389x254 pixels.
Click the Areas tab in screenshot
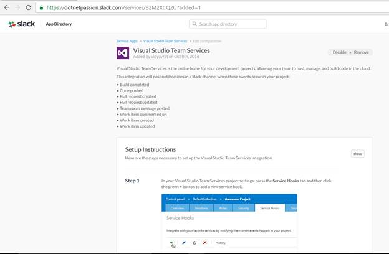[x=223, y=208]
